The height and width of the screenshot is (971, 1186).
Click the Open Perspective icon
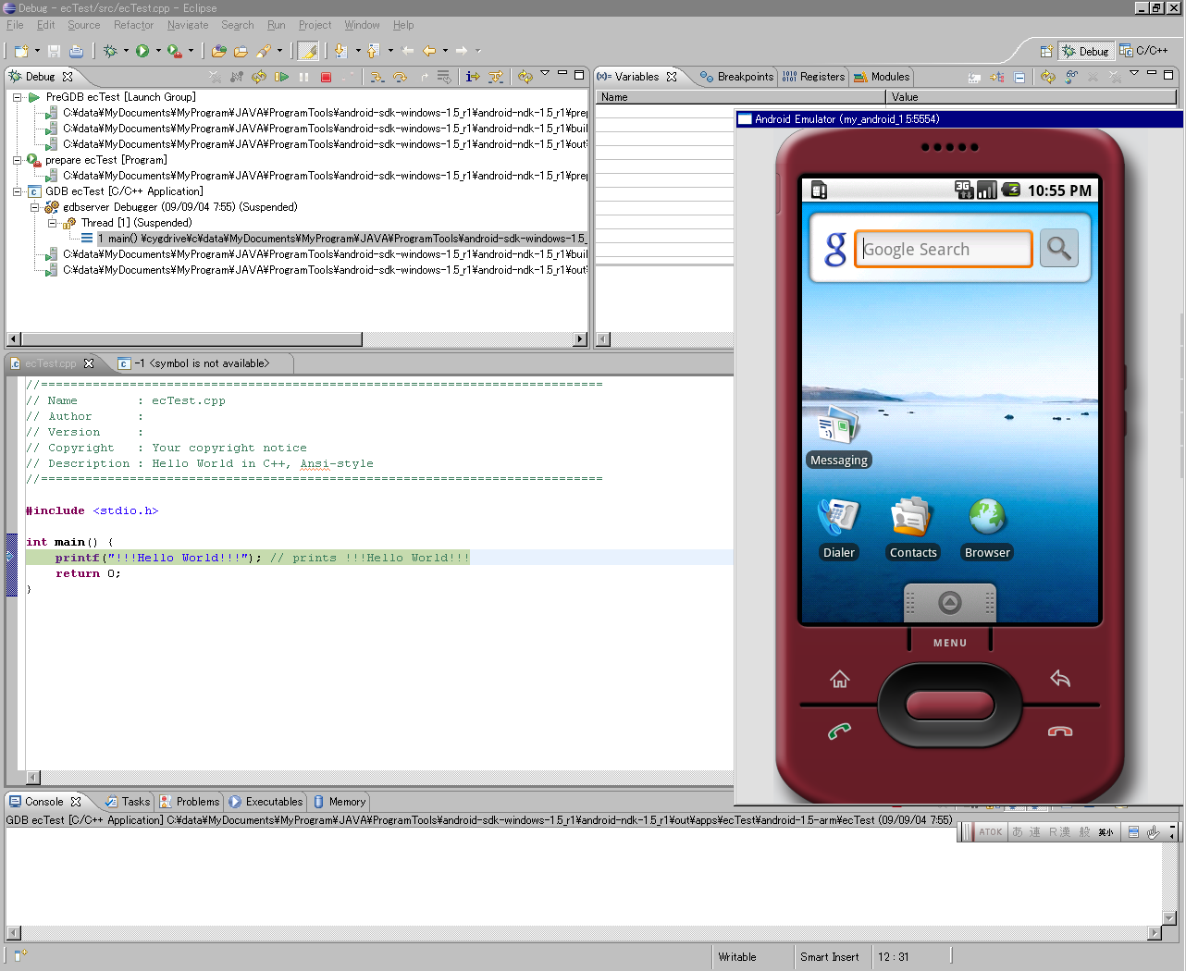tap(1046, 51)
